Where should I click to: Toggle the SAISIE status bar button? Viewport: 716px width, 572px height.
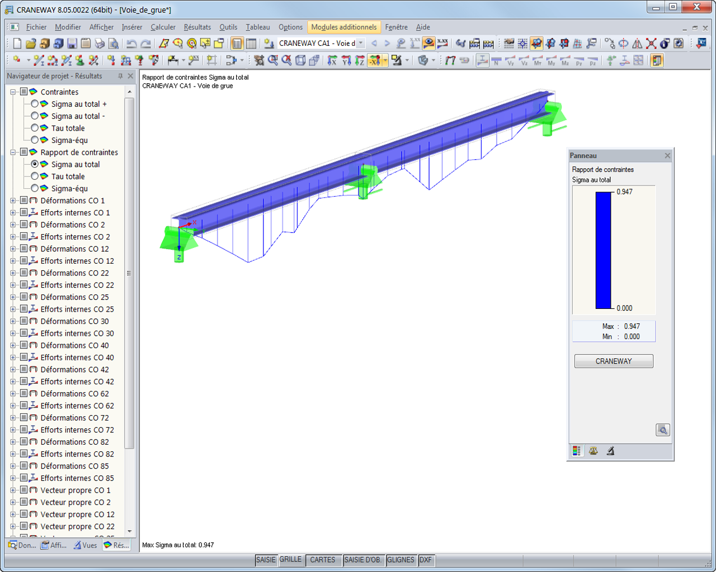tap(266, 560)
